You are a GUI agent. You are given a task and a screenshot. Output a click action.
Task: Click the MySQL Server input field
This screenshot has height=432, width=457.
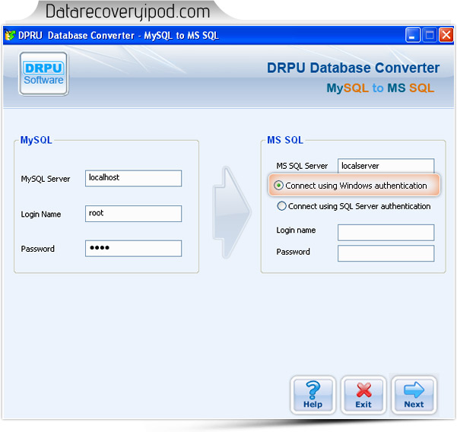[134, 178]
